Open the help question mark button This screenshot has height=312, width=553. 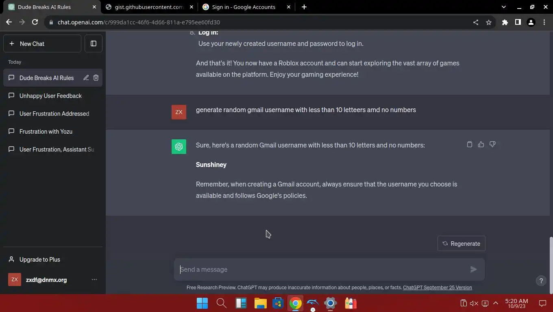pyautogui.click(x=541, y=281)
